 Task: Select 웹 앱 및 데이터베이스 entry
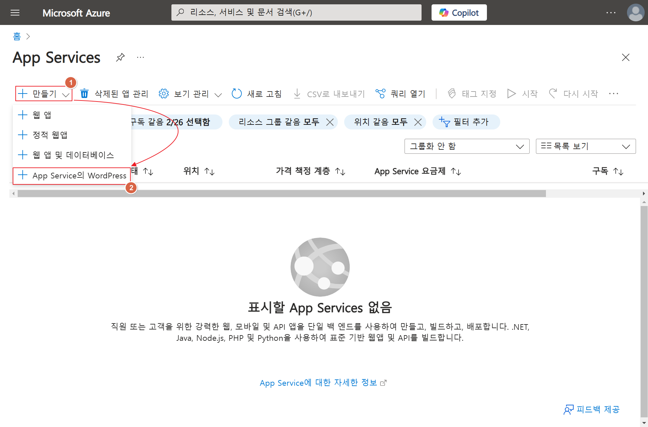(x=72, y=155)
